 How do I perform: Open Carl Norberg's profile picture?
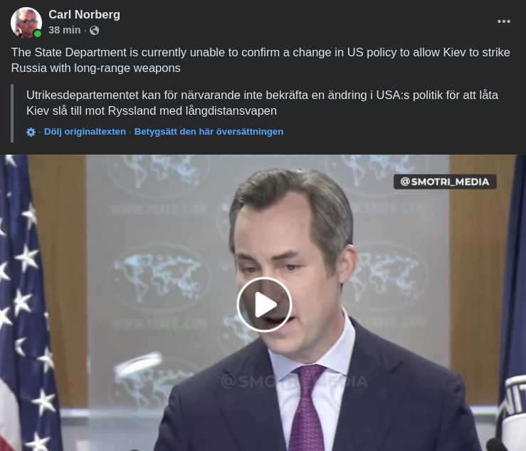(x=26, y=22)
